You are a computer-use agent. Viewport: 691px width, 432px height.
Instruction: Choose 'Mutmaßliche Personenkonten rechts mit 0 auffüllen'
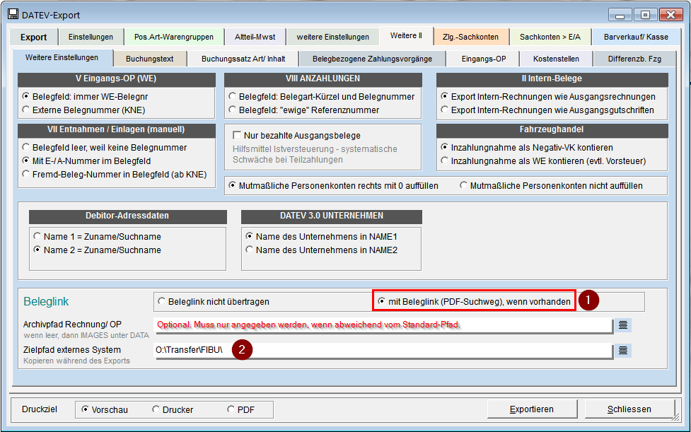click(334, 186)
